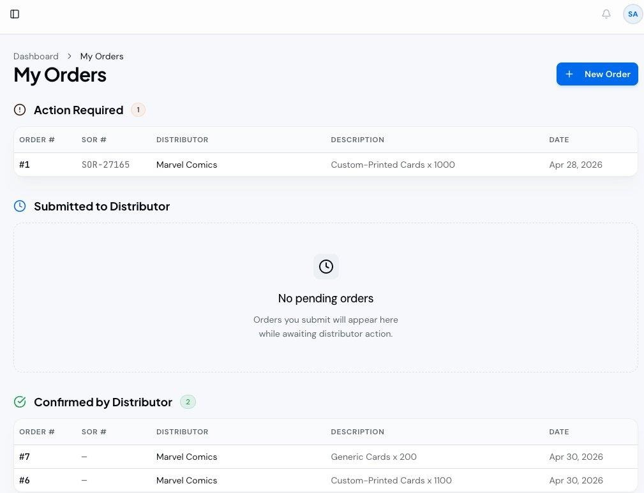Click the Apr 28, 2026 date

point(576,165)
